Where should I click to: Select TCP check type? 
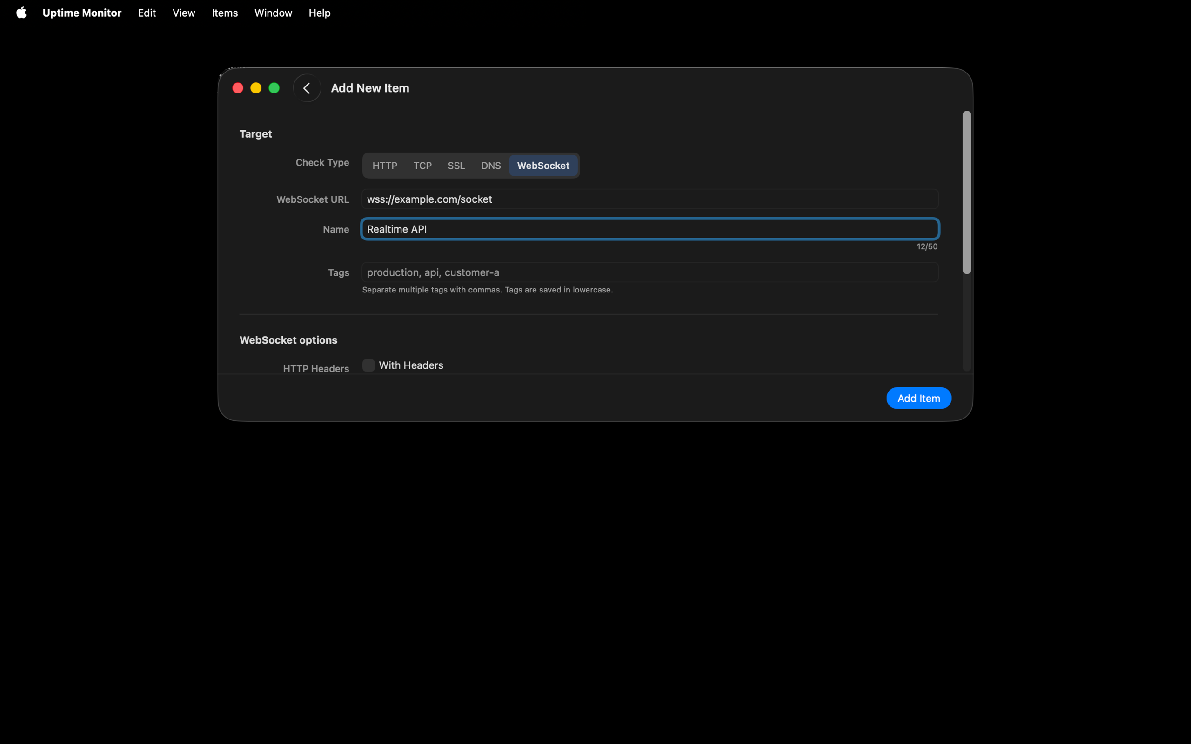point(422,166)
